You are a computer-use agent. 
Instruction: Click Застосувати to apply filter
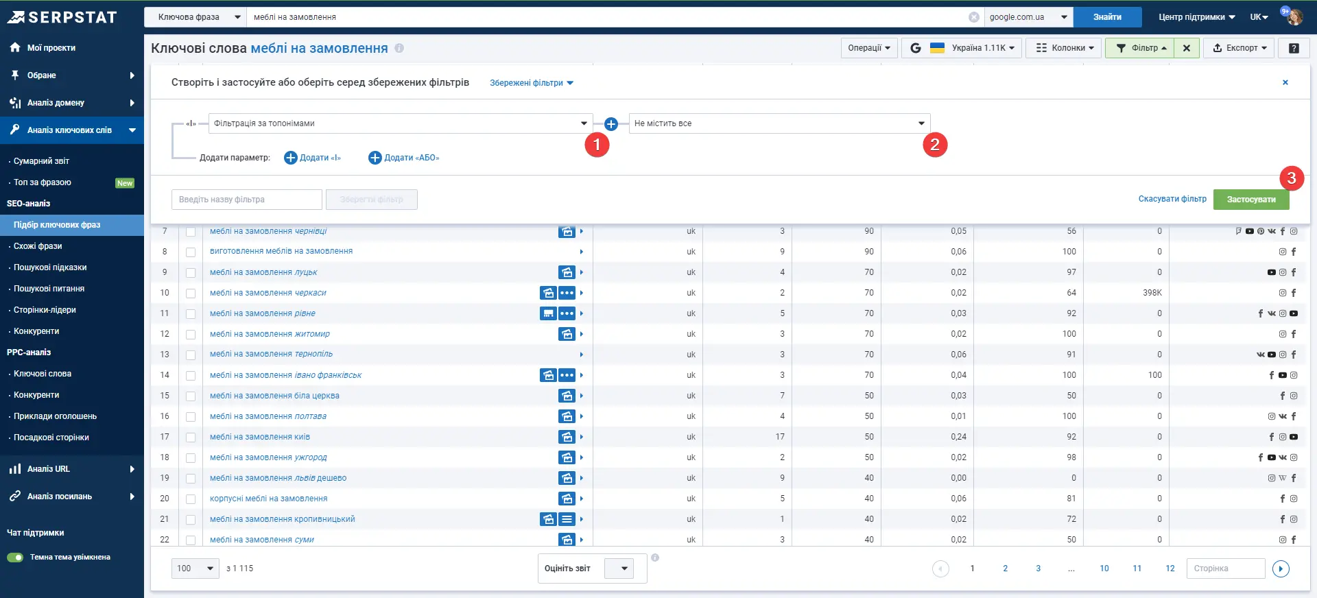(x=1251, y=200)
